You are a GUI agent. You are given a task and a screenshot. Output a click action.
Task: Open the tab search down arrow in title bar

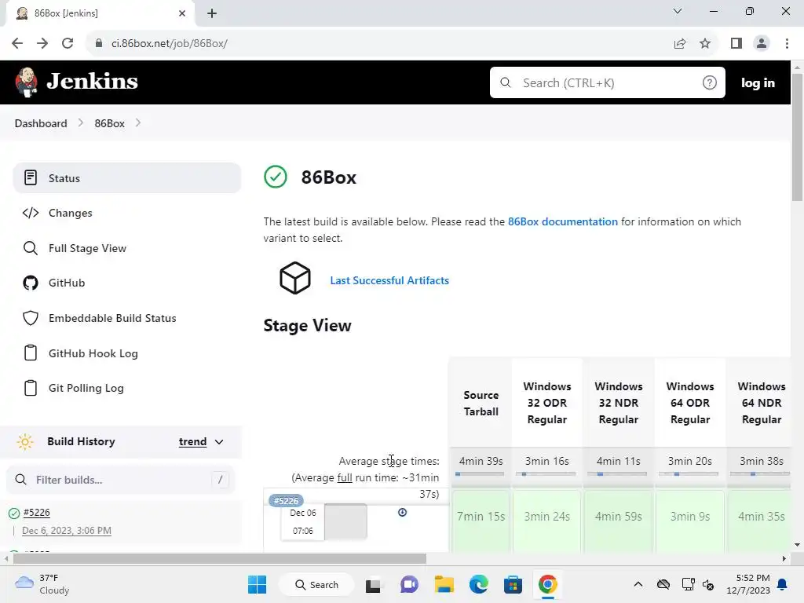tap(678, 11)
